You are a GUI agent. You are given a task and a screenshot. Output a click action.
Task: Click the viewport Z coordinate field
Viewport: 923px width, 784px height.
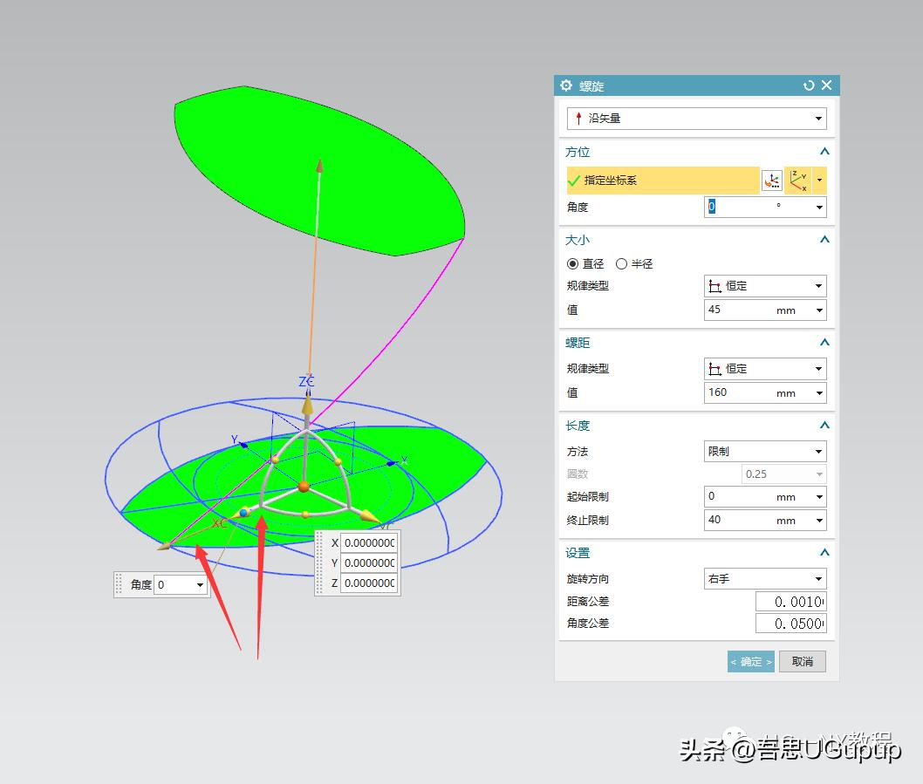click(369, 583)
